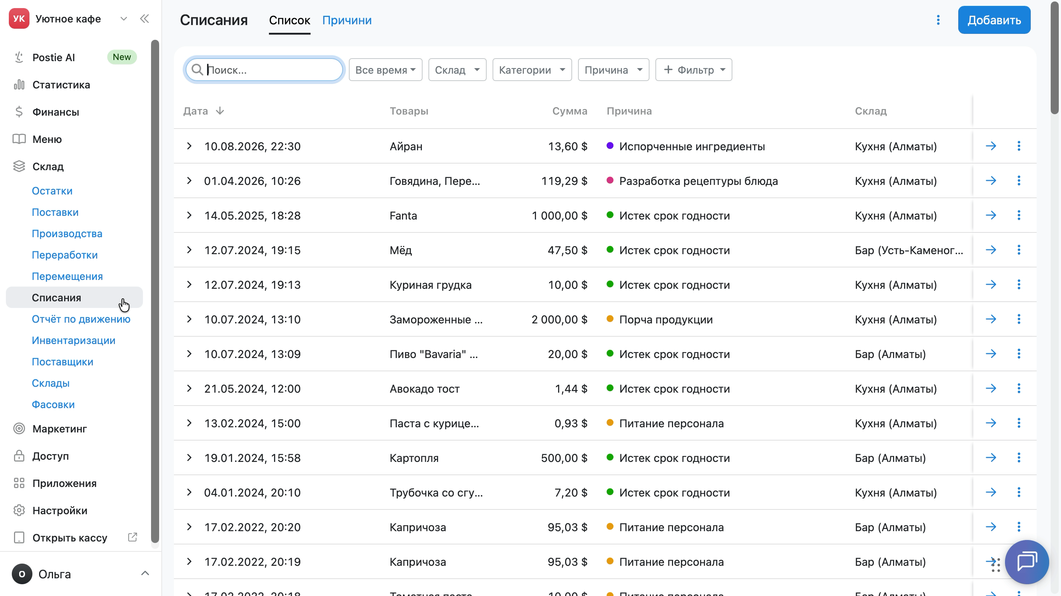This screenshot has width=1061, height=596.
Task: Expand the Картопля write-off row
Action: [189, 457]
